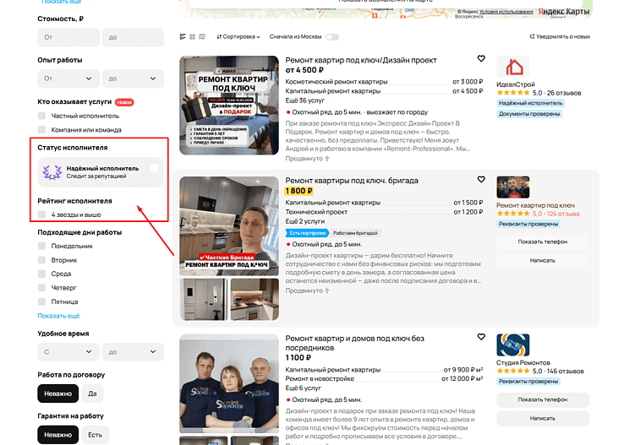Open бригада listing main photo
The width and height of the screenshot is (635, 445).
point(229,226)
